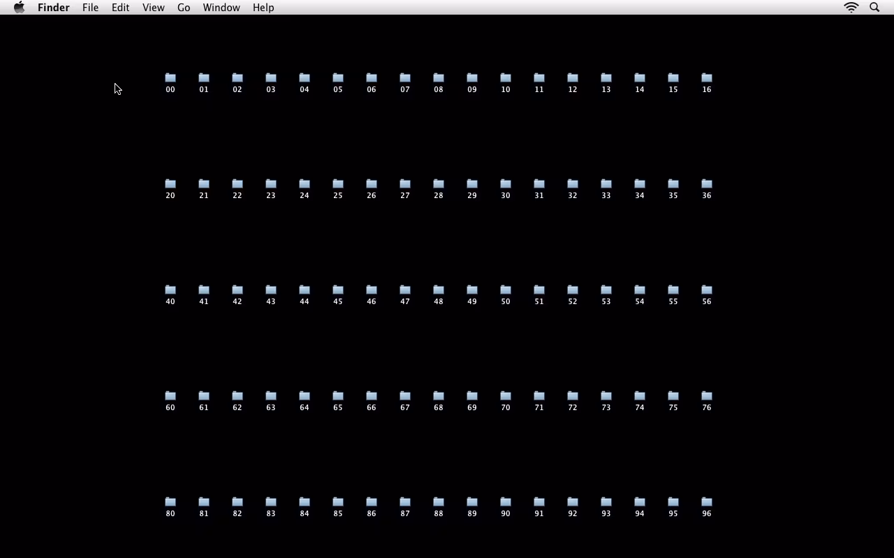
Task: Open the Go menu
Action: coord(184,8)
